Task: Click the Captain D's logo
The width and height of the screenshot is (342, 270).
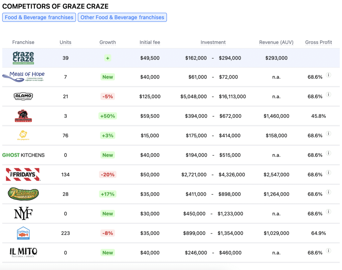Action: pos(23,233)
